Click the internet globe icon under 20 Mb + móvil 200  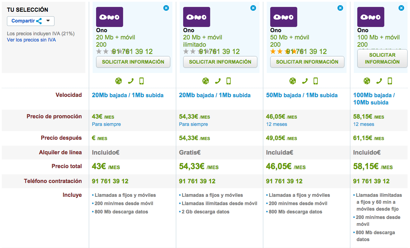tap(118, 81)
